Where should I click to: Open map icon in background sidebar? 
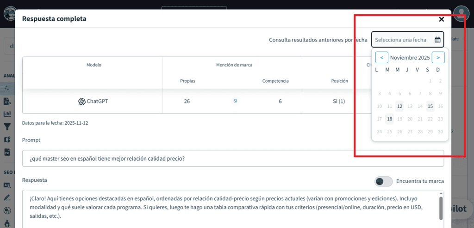(x=7, y=139)
